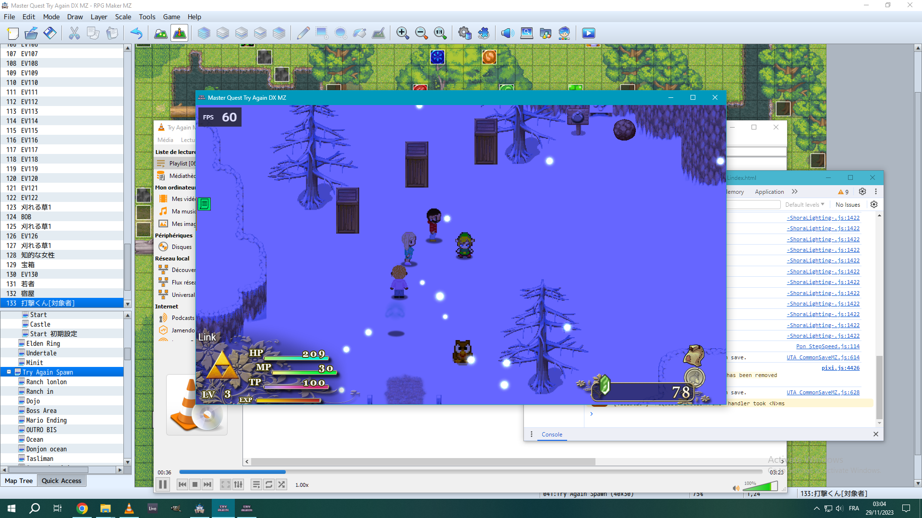Zoom out of the map
The image size is (922, 518).
[421, 33]
